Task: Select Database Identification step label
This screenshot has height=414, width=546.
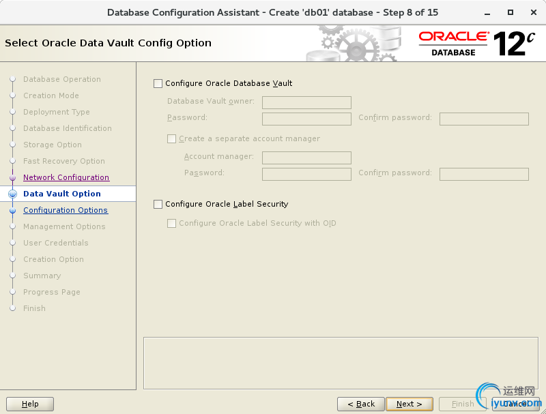Action: click(x=68, y=128)
